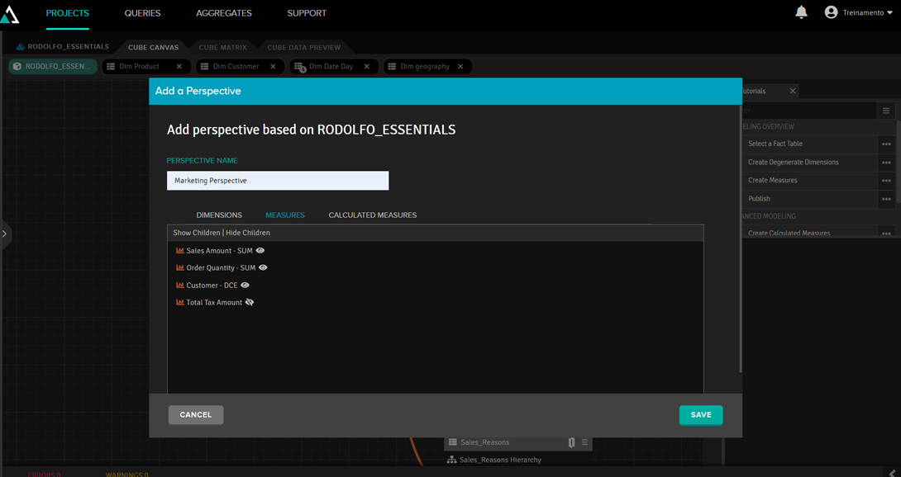901x477 pixels.
Task: Expand the collapsed left side panel
Action: tap(5, 234)
